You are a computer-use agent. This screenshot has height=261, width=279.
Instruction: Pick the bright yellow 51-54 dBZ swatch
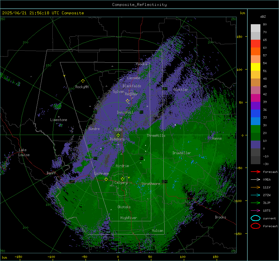[255, 67]
